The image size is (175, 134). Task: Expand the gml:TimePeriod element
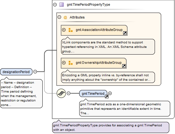click(x=110, y=93)
